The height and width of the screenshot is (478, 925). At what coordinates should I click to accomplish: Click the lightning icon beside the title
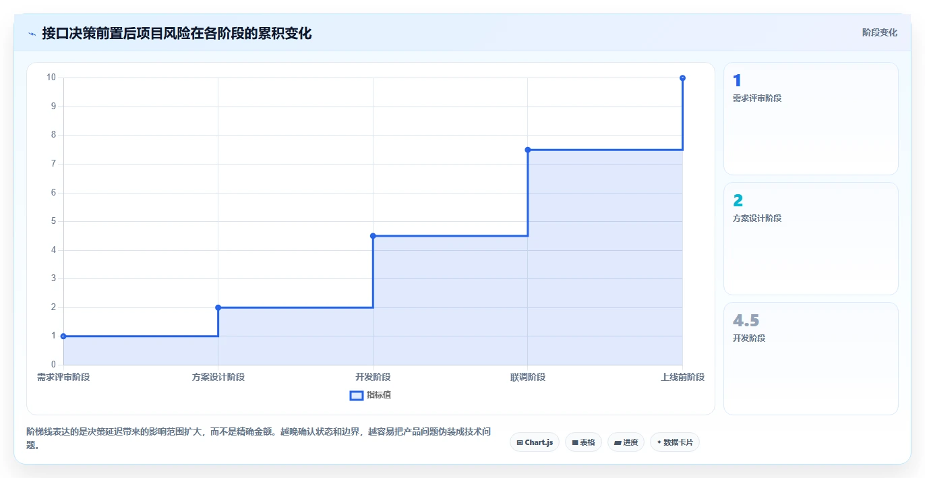(32, 33)
